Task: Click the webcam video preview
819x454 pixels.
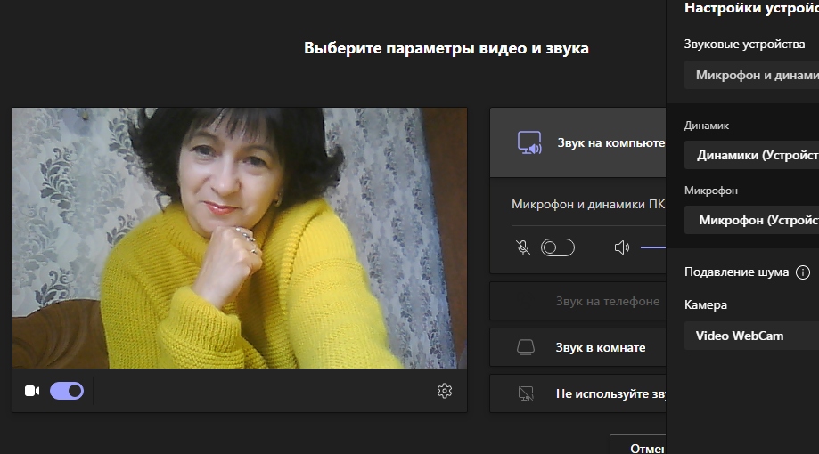Action: 239,238
